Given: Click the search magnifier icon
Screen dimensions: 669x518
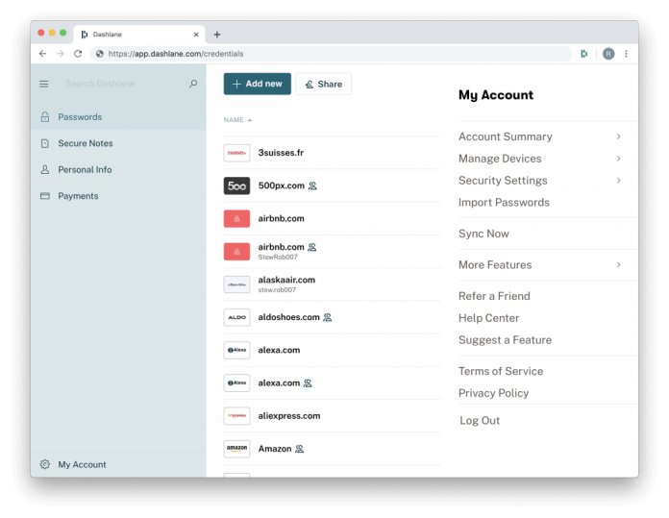Looking at the screenshot, I should (x=193, y=84).
